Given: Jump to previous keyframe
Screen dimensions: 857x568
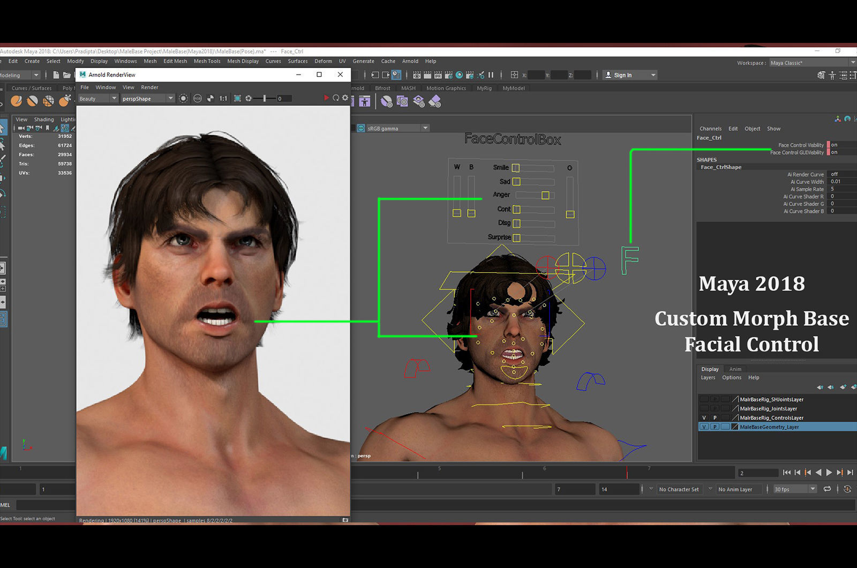Looking at the screenshot, I should (x=808, y=473).
